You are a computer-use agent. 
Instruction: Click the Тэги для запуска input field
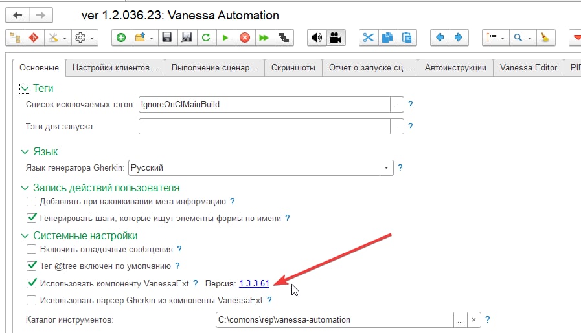264,127
